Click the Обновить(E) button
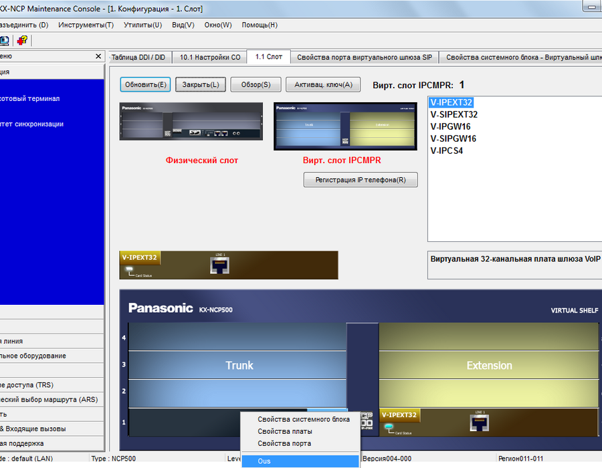The height and width of the screenshot is (468, 602). (146, 84)
